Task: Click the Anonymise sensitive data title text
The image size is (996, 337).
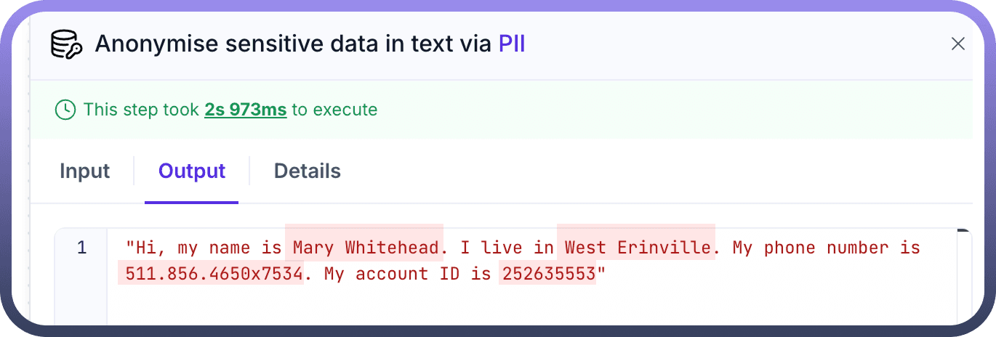Action: click(294, 44)
